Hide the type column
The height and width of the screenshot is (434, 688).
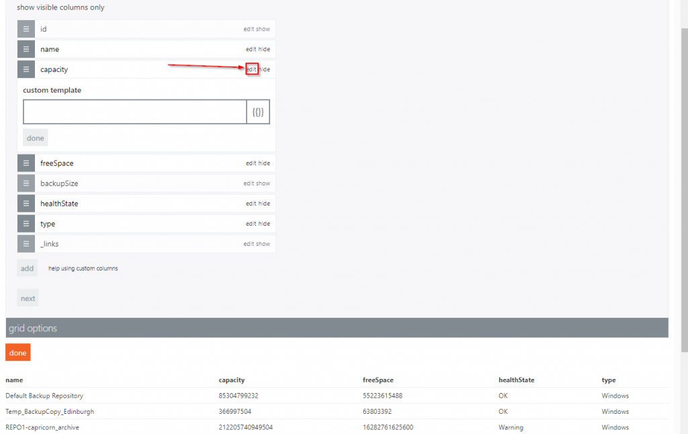click(x=264, y=224)
